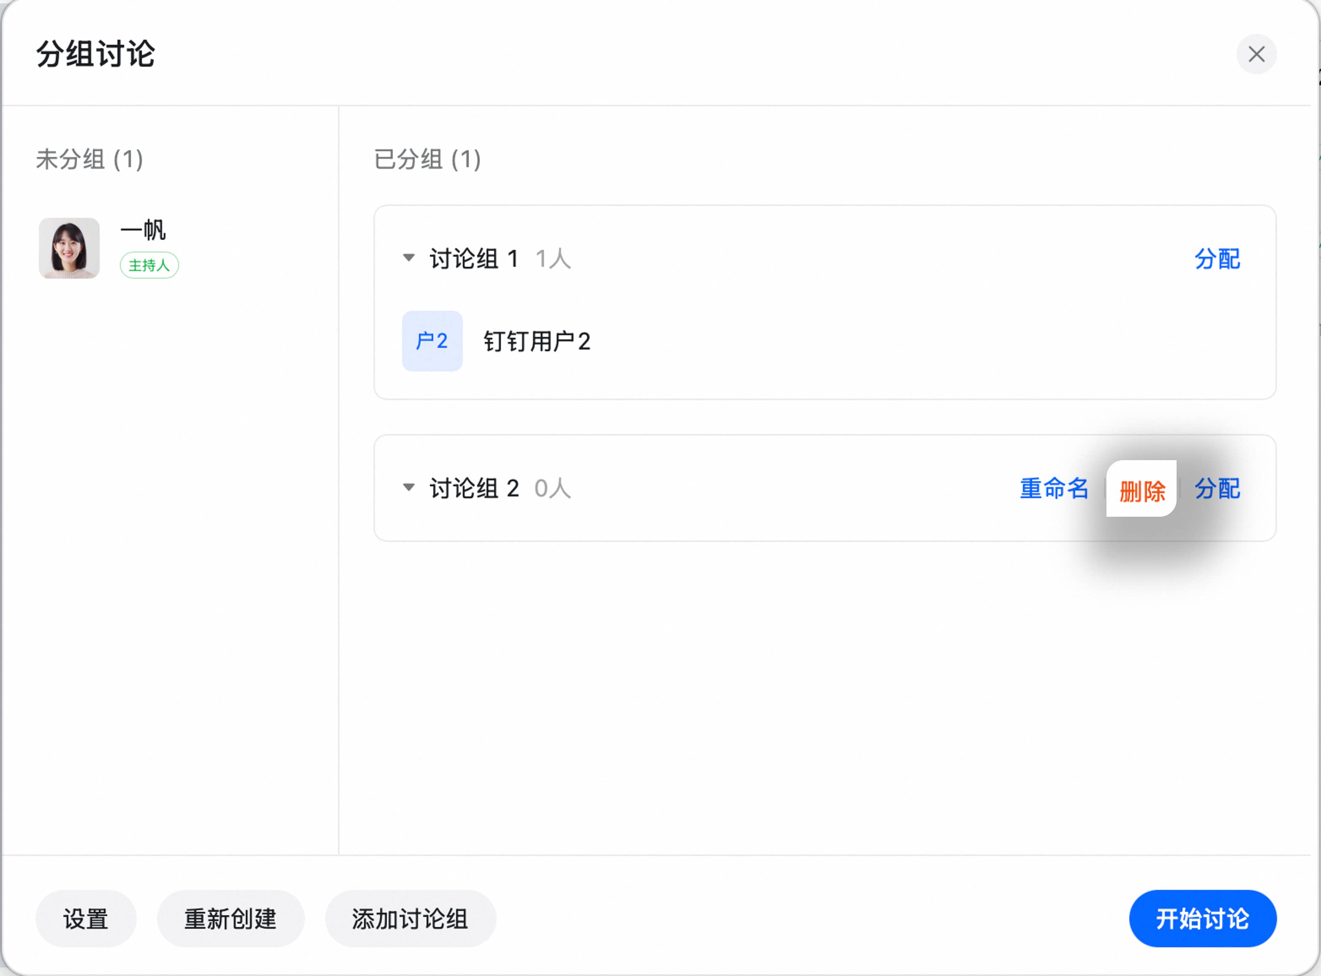The image size is (1321, 976).
Task: Click the 已分组 (1) heading
Action: click(427, 159)
